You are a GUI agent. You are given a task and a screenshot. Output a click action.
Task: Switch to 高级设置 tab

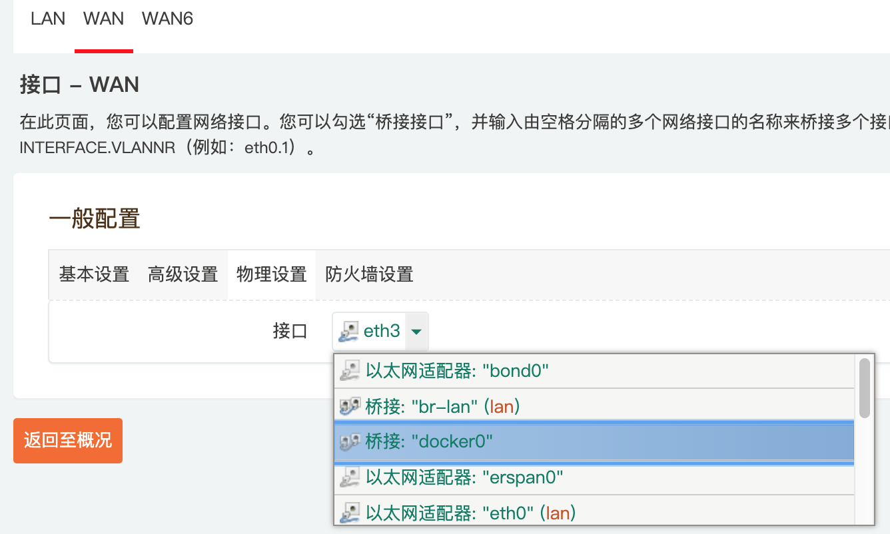[183, 274]
